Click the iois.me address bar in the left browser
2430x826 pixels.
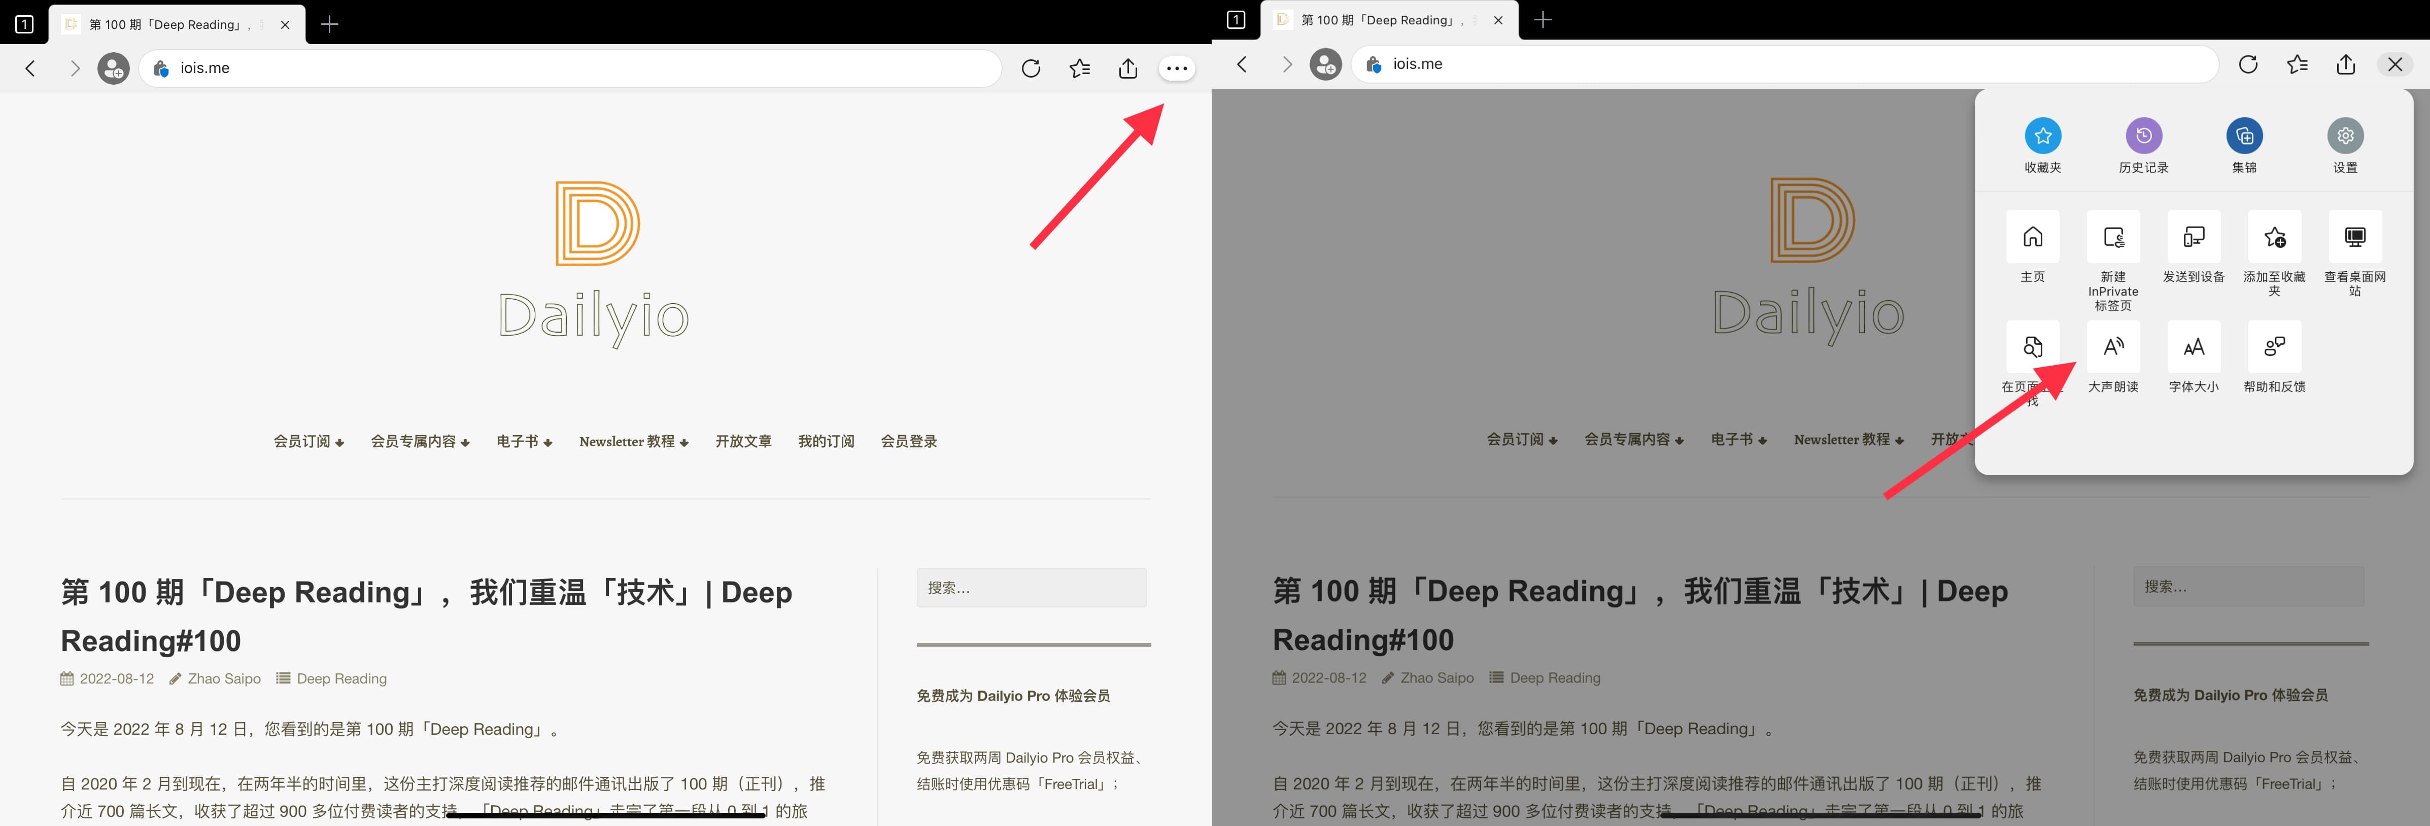pos(571,68)
